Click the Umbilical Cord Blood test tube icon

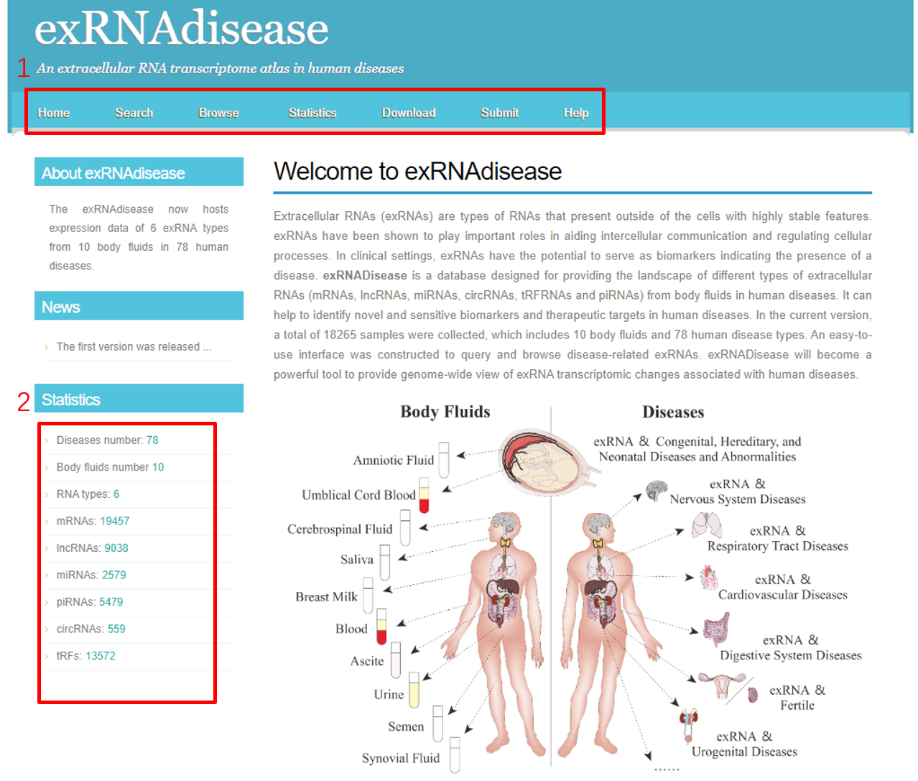point(424,495)
